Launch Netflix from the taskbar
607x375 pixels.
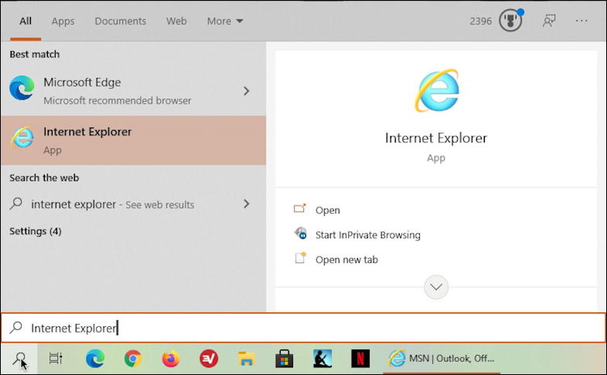(x=360, y=359)
